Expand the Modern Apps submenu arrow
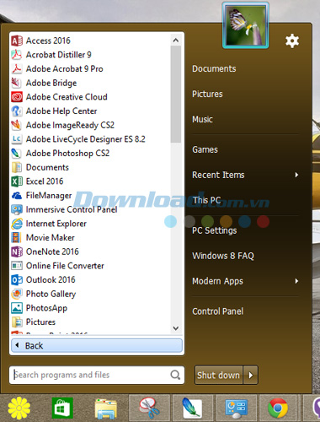This screenshot has height=422, width=320. 296,281
